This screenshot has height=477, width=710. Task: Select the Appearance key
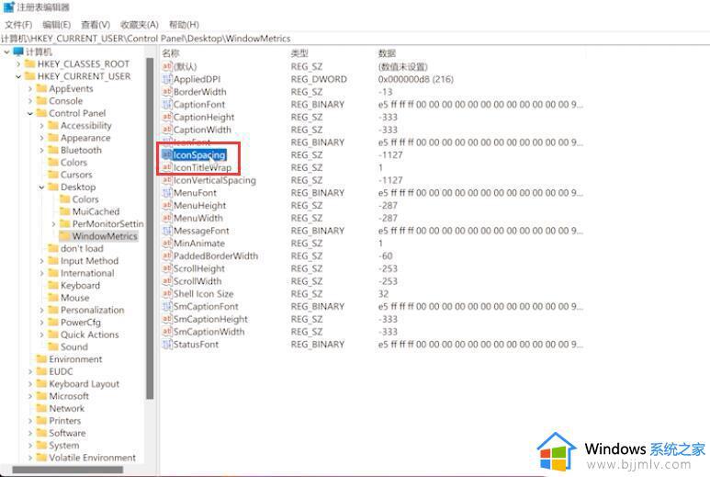[x=85, y=138]
